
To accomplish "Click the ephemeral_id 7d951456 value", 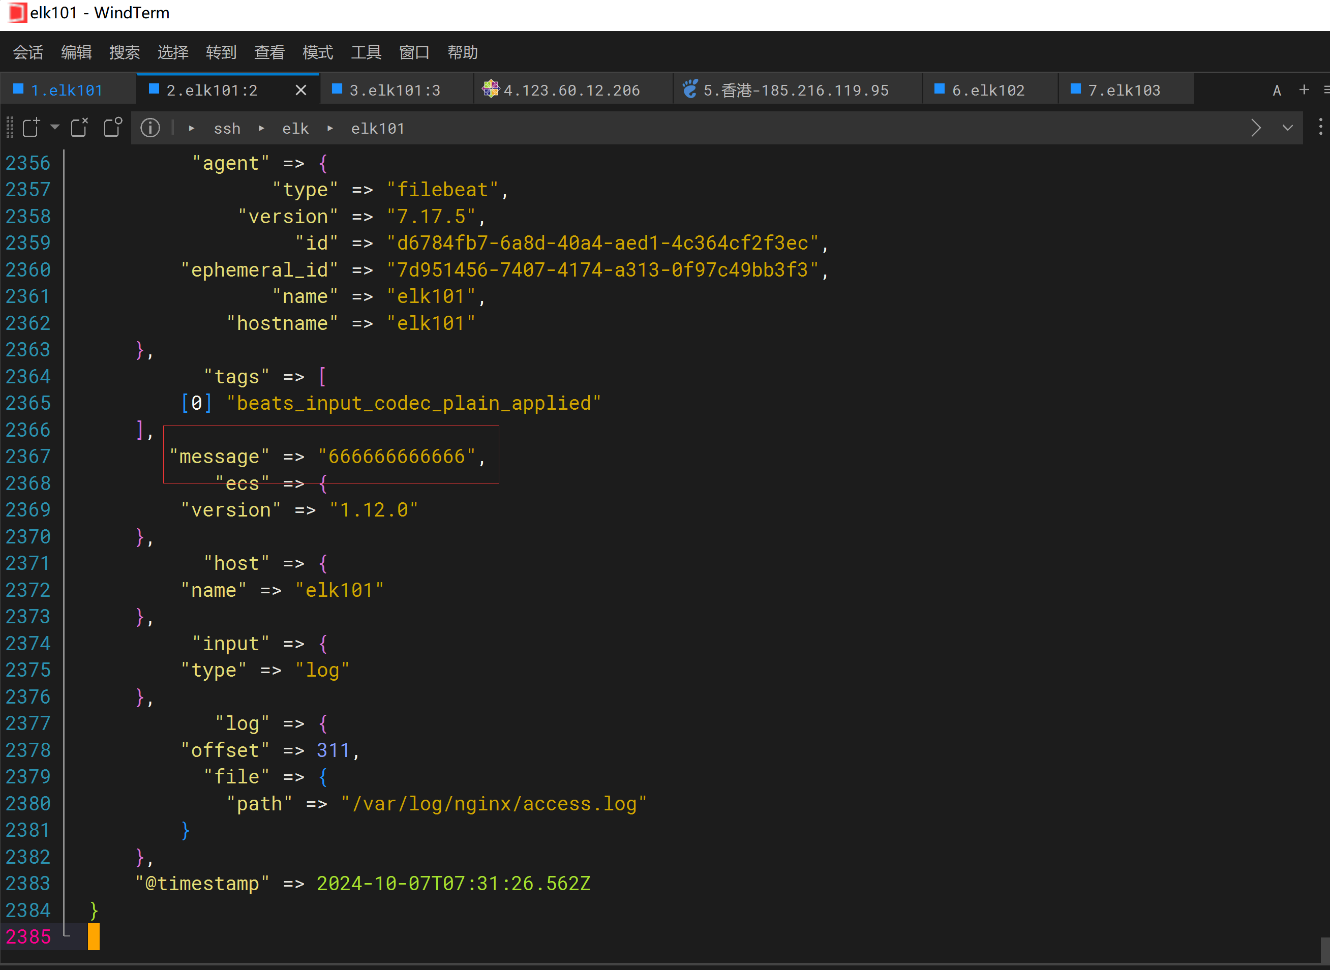I will (x=602, y=270).
